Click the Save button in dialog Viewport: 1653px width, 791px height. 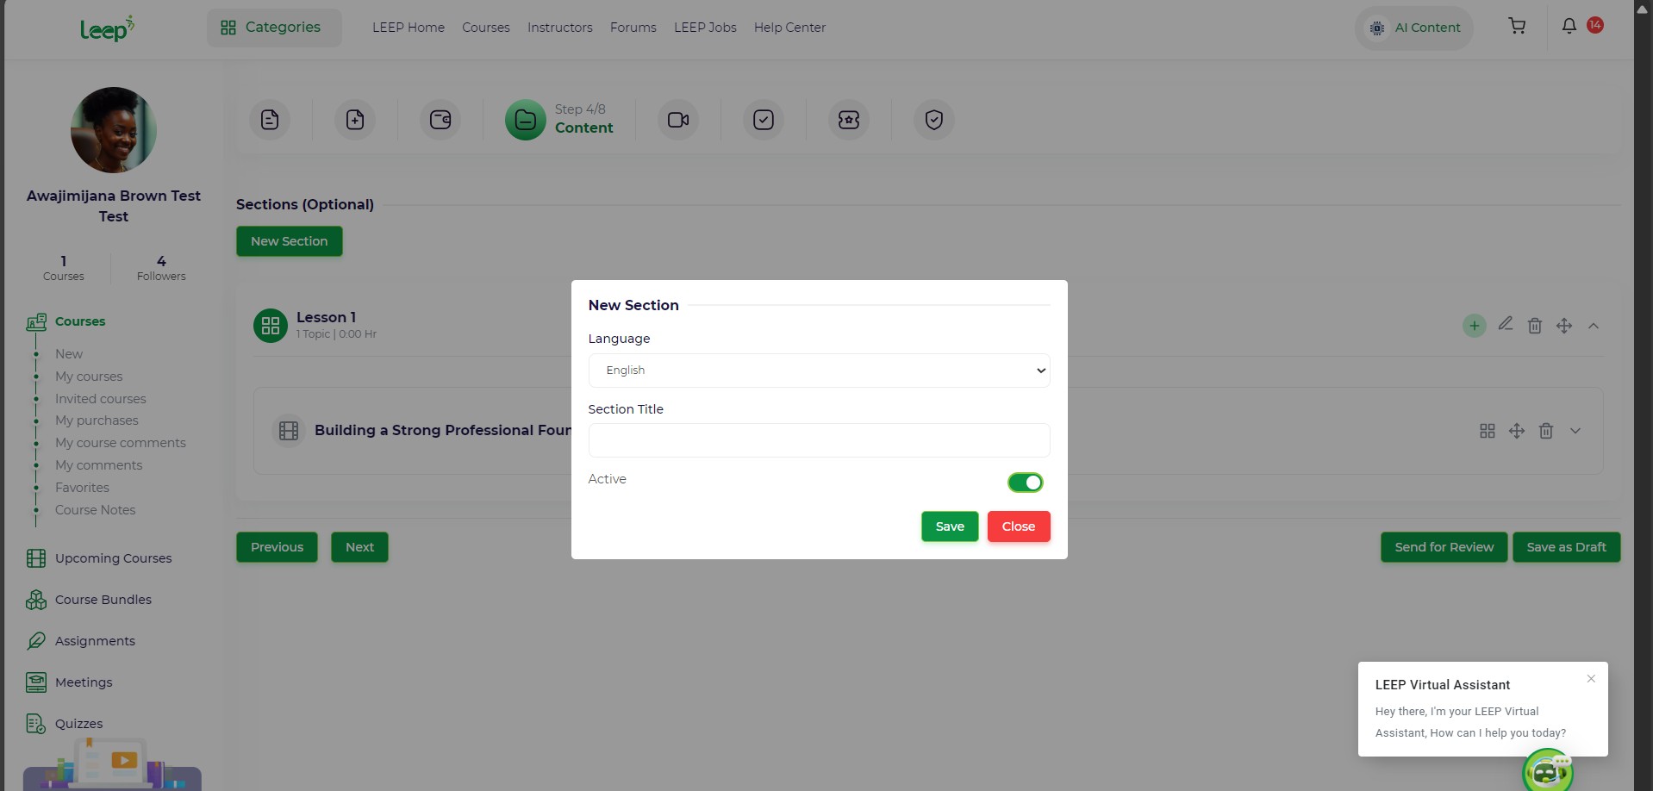949,526
